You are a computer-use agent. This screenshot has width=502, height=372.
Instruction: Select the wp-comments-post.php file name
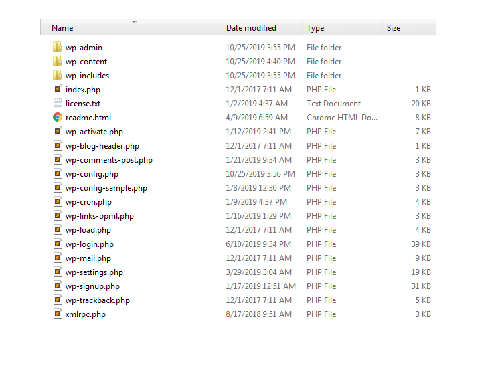[109, 160]
